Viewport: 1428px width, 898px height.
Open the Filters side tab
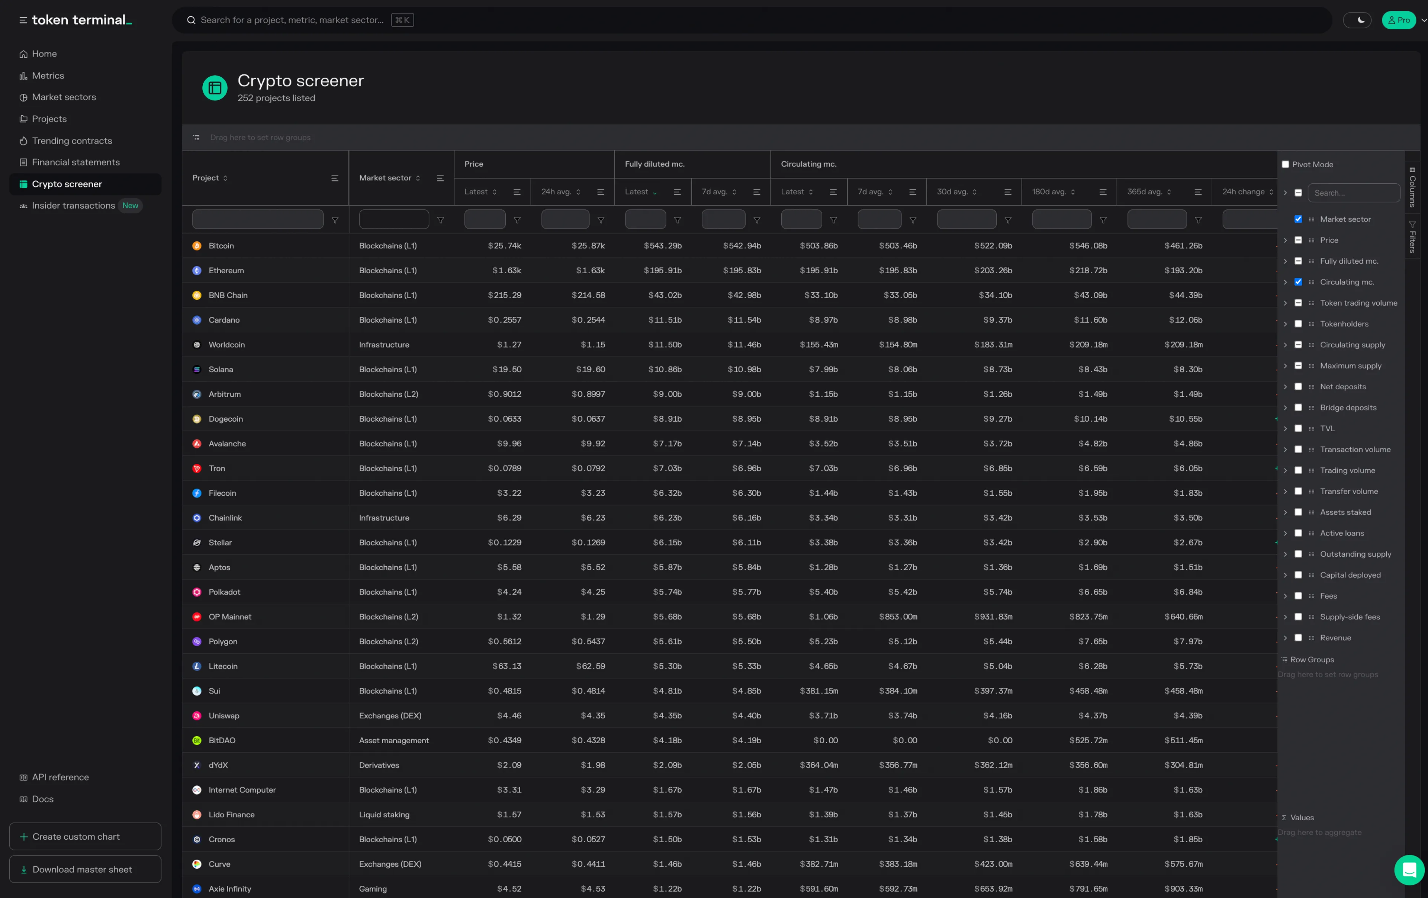1412,237
